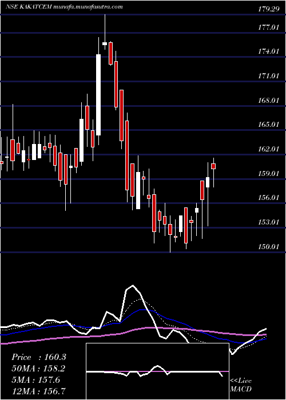Select the 156.01 price axis label

click(x=268, y=198)
